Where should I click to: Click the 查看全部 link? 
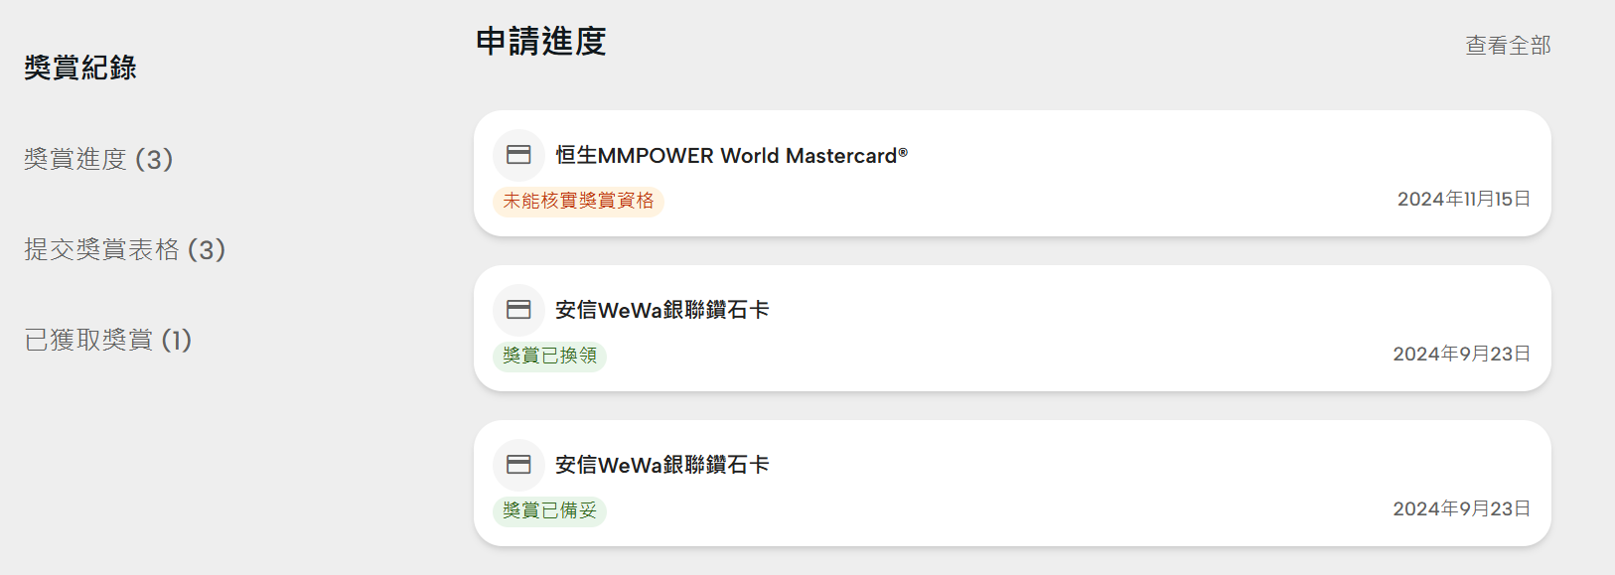(1507, 46)
